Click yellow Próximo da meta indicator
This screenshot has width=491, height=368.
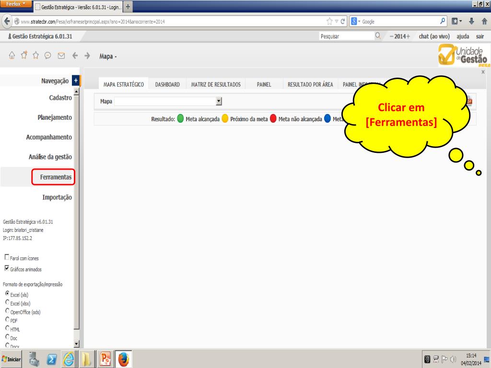click(225, 119)
